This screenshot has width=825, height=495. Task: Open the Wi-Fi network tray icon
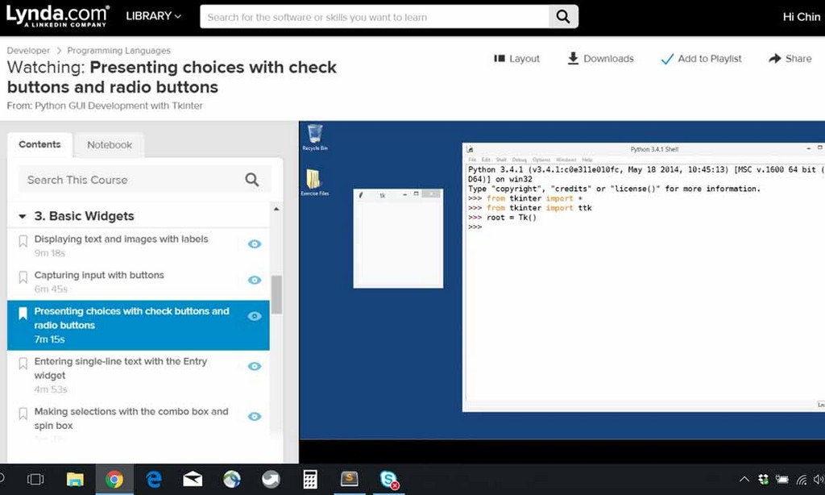coord(802,479)
